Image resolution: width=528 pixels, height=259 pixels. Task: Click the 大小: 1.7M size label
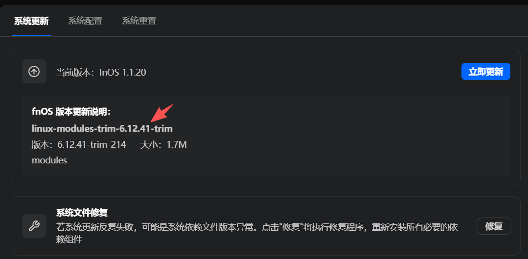163,145
